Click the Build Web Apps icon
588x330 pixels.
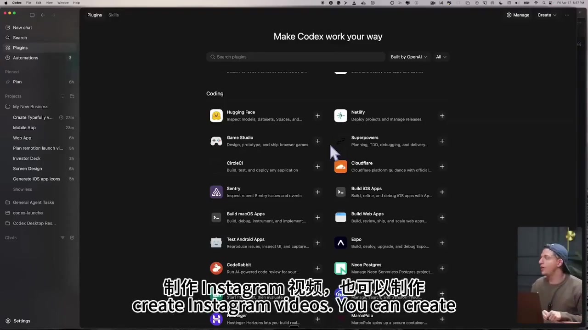(341, 217)
